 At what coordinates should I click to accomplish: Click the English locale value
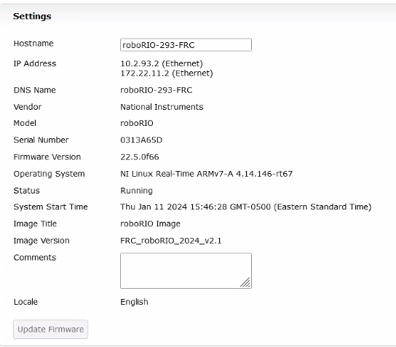point(135,302)
